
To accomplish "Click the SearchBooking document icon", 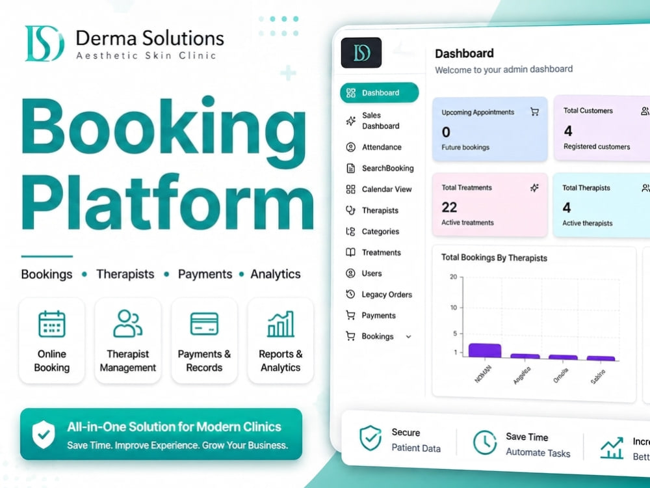I will [x=351, y=168].
